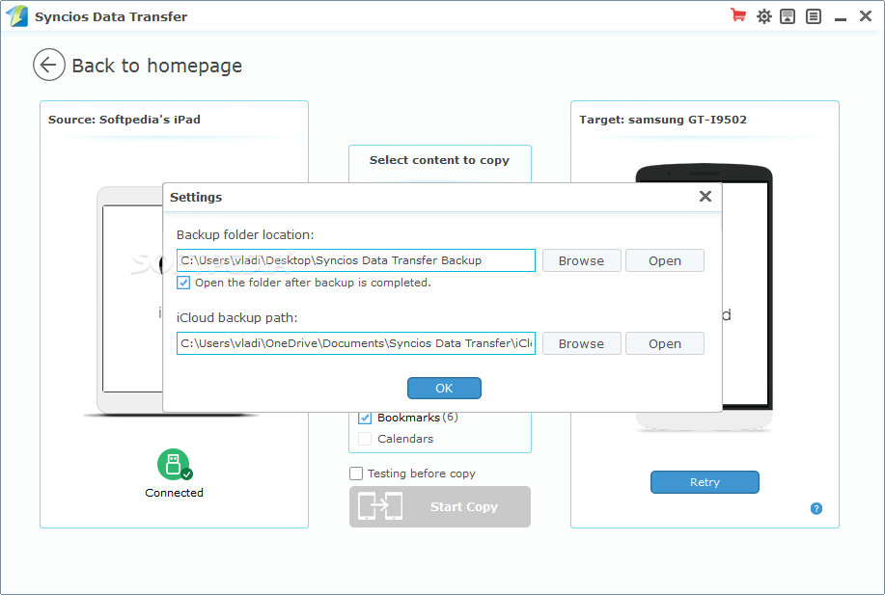This screenshot has width=885, height=595.
Task: Click the Retry button under target device
Action: (x=705, y=482)
